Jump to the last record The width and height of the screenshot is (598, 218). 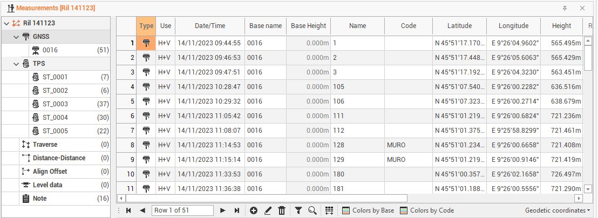(236, 210)
